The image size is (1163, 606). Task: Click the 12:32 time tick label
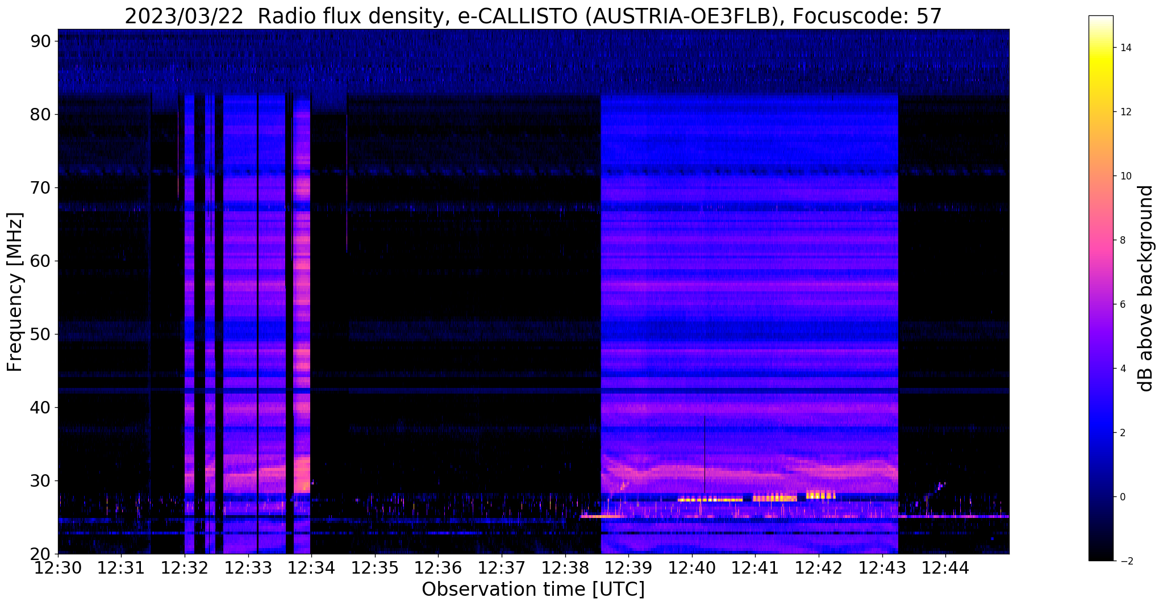185,567
